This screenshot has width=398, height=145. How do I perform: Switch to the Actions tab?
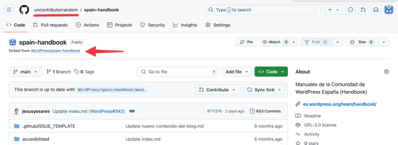pyautogui.click(x=88, y=25)
